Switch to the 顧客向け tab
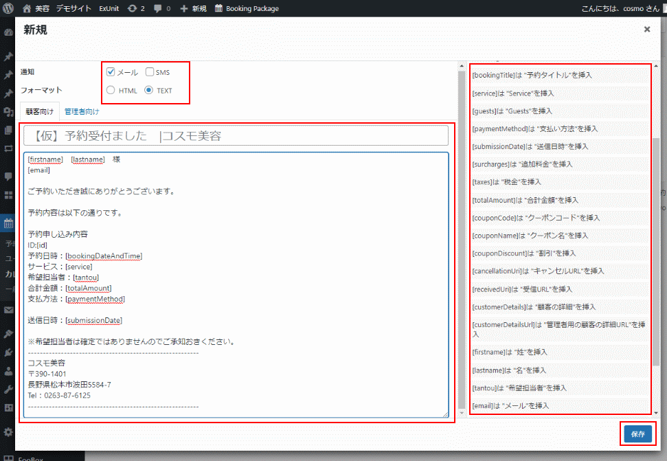The width and height of the screenshot is (667, 461). click(x=39, y=111)
